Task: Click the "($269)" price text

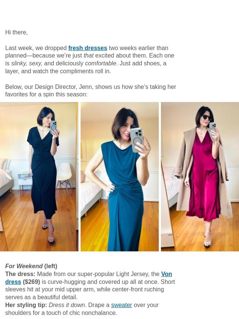Action: coord(31,282)
